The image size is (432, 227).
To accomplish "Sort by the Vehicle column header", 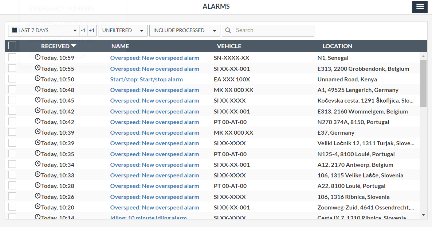I will 229,46.
